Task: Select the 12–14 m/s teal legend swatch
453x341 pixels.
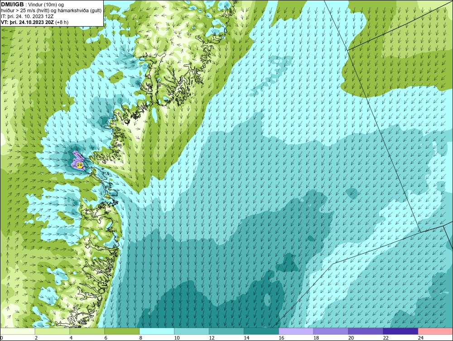Action: (x=226, y=331)
